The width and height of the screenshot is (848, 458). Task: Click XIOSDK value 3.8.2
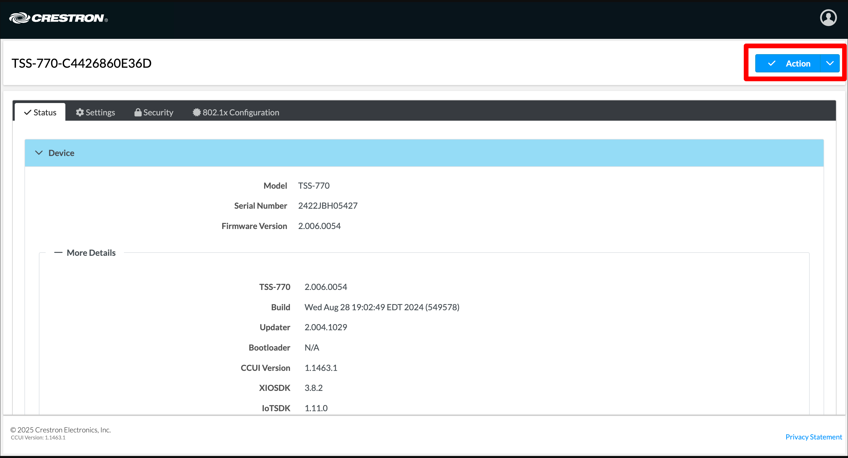coord(313,388)
